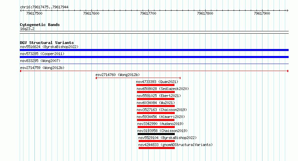Click the red bar under nsv6508028
The image size is (298, 161).
tap(156, 92)
